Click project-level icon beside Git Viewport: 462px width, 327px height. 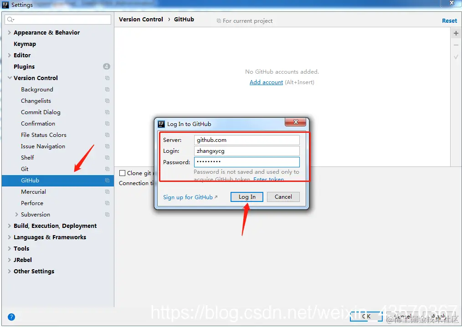coord(107,169)
